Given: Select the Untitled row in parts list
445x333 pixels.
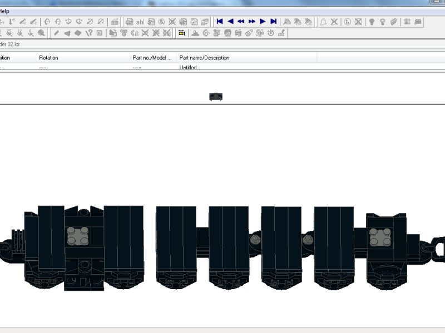Looking at the screenshot, I should (x=188, y=68).
